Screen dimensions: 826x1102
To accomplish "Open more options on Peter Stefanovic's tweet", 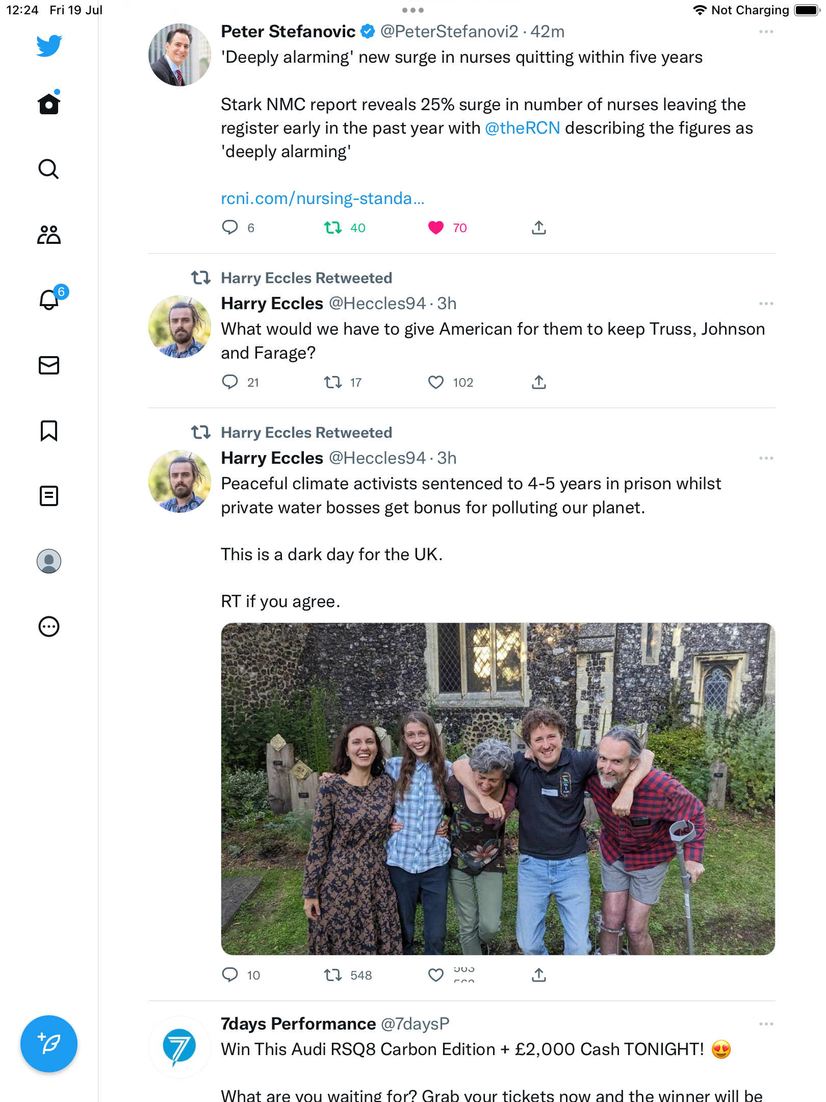I will pyautogui.click(x=766, y=32).
